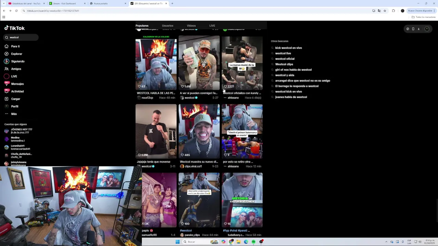Screen dimensions: 438x246
Task: Open followed account Medina iammedina.t
Action: click(x=14, y=139)
